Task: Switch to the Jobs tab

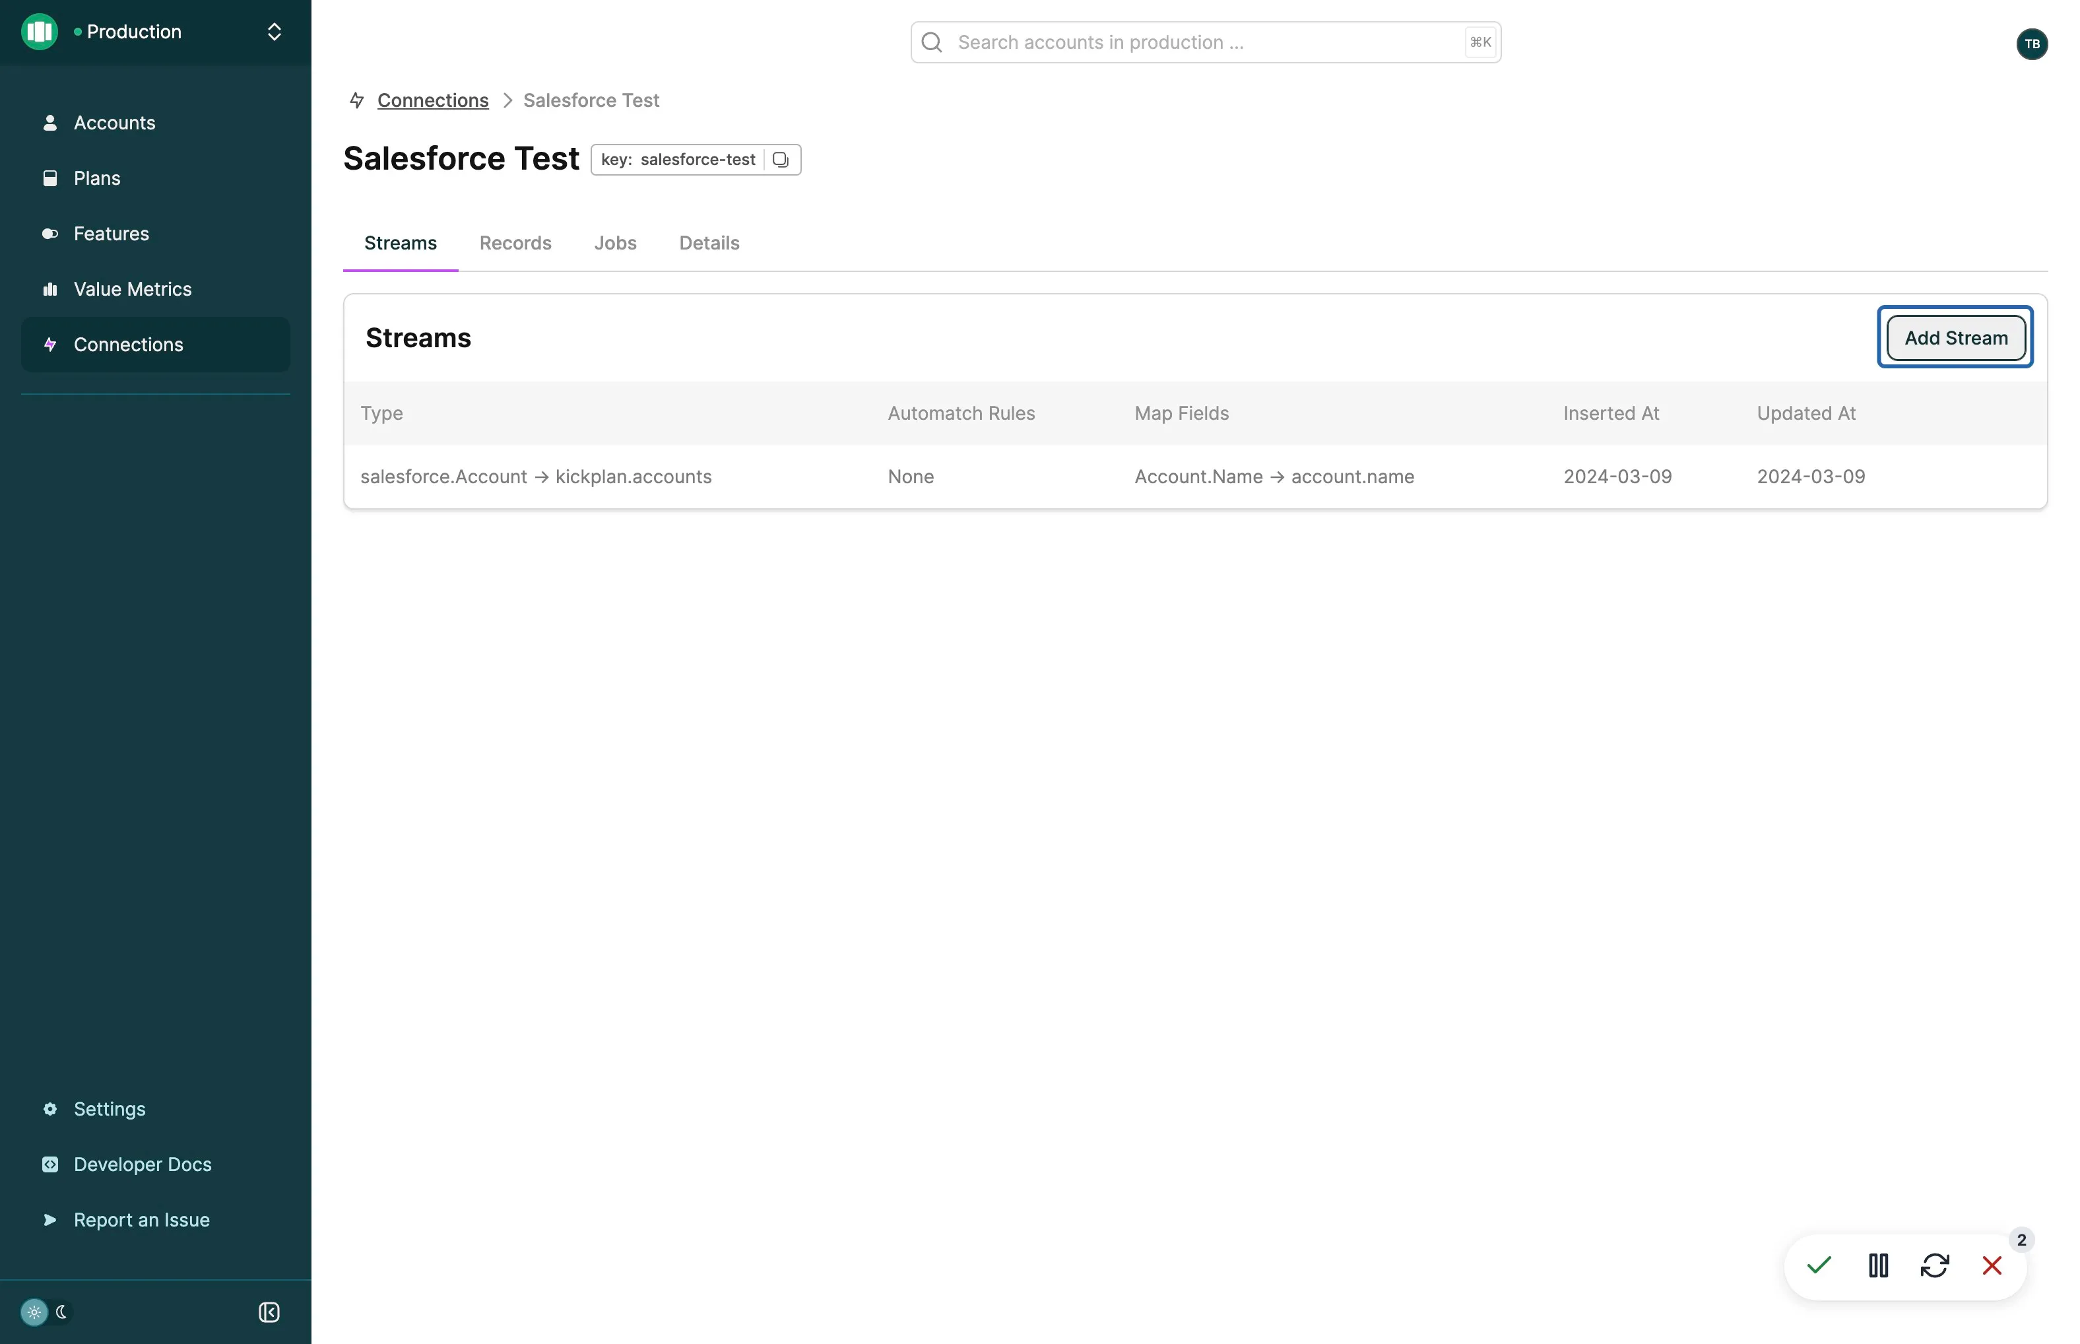Action: pos(615,244)
